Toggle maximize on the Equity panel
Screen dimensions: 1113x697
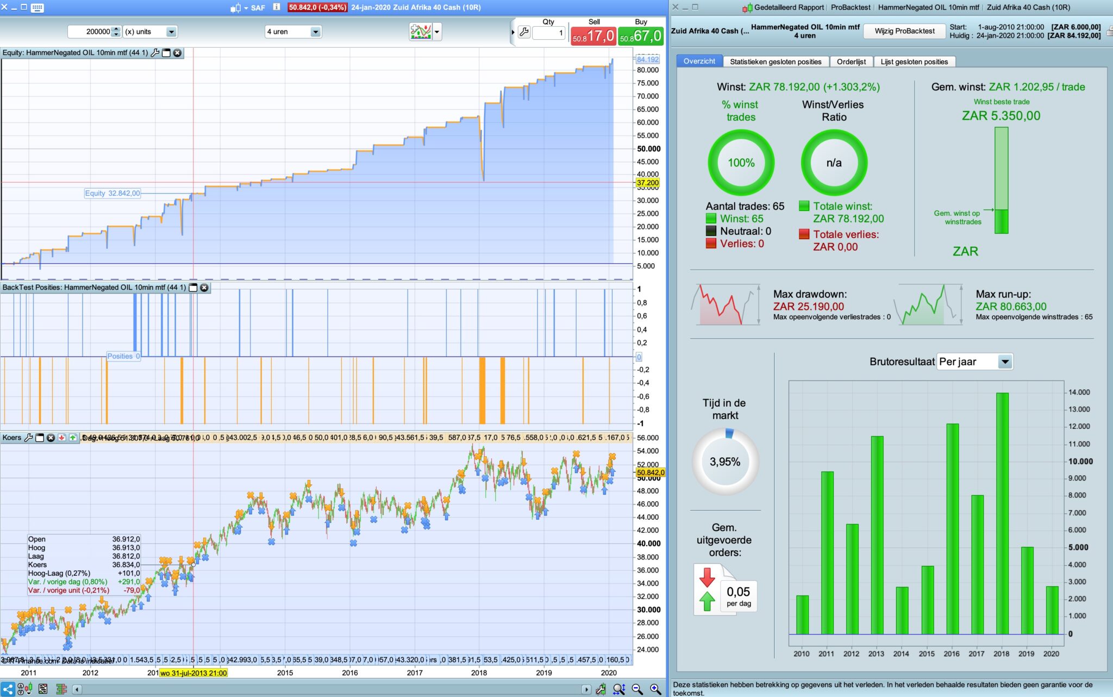tap(166, 53)
